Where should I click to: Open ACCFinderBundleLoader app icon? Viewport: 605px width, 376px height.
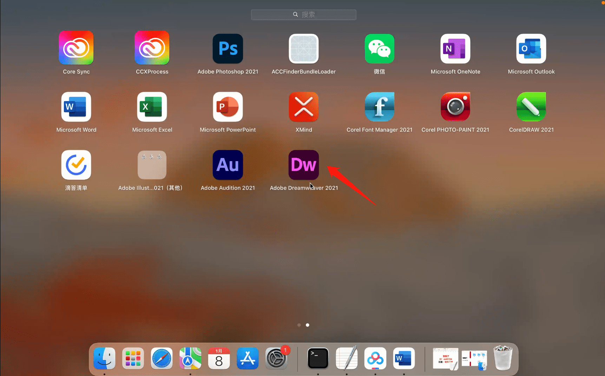click(x=304, y=48)
